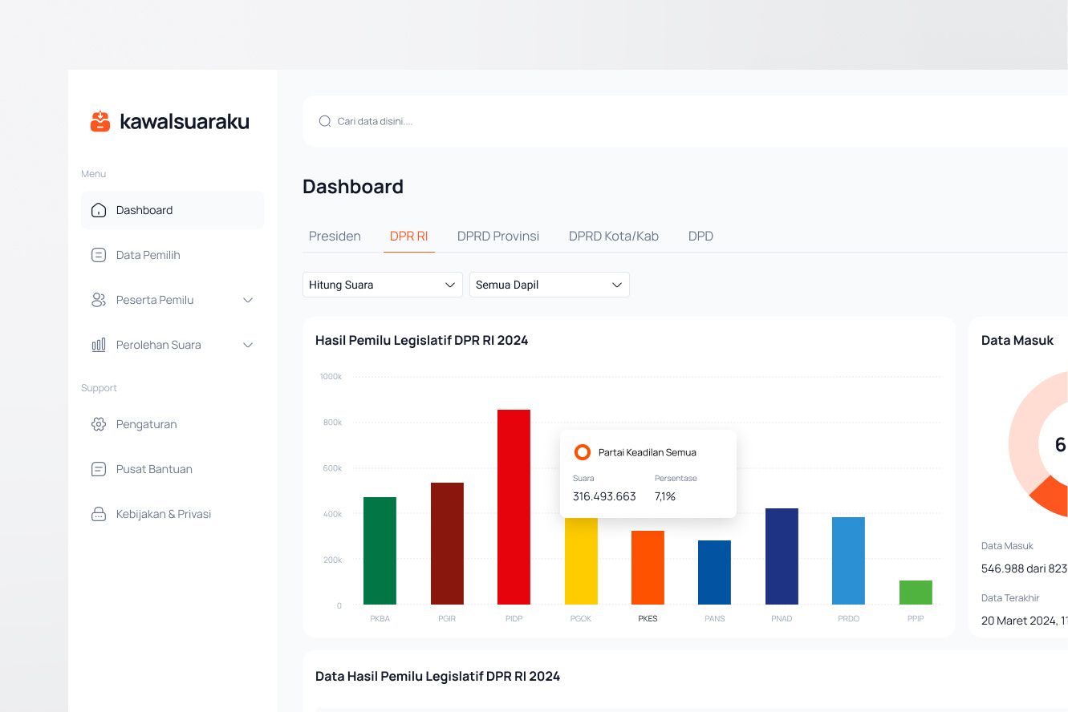1068x712 pixels.
Task: Click the DPD tab link
Action: pyautogui.click(x=700, y=236)
